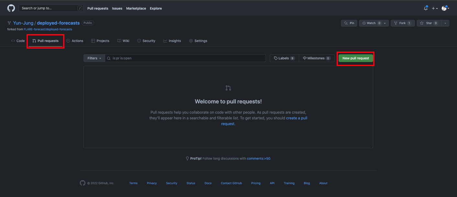Open the Labels list button
Image resolution: width=457 pixels, height=197 pixels.
(x=284, y=58)
